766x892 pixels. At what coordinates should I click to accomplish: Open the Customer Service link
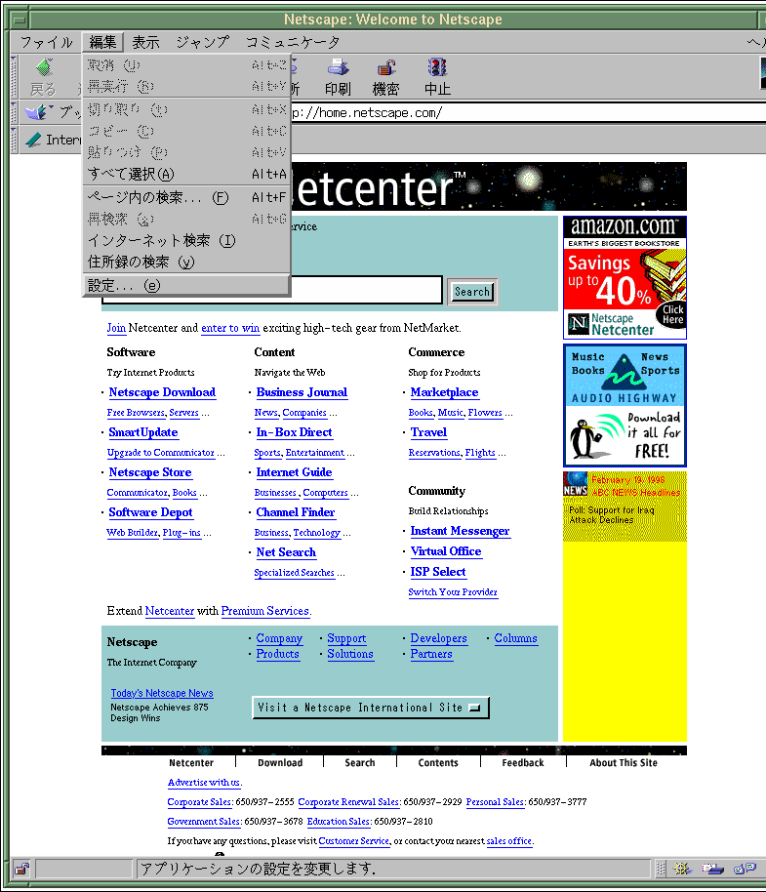click(353, 841)
